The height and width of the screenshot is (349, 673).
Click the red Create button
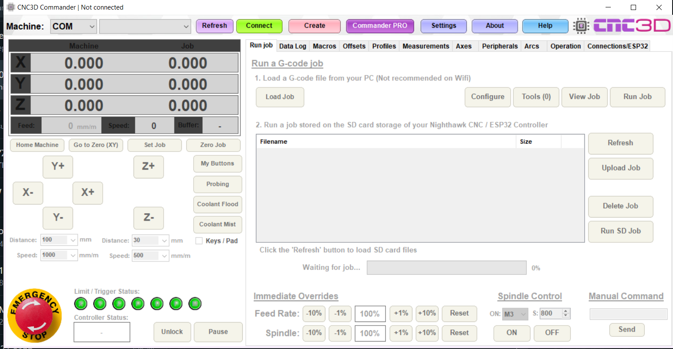pyautogui.click(x=315, y=26)
